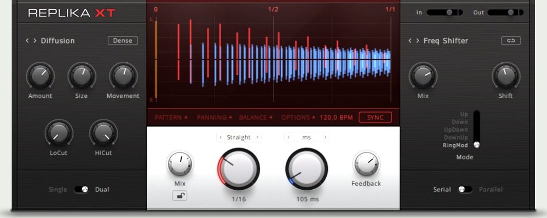Click the 1/2 timeline marker
Viewport: 547px width, 218px height.
pos(273,9)
